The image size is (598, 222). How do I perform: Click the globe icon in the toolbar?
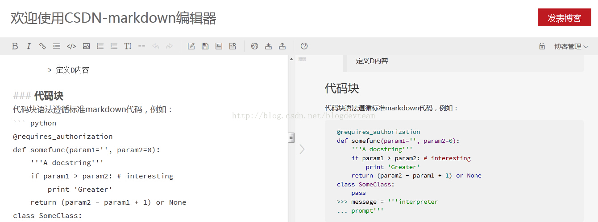[254, 46]
